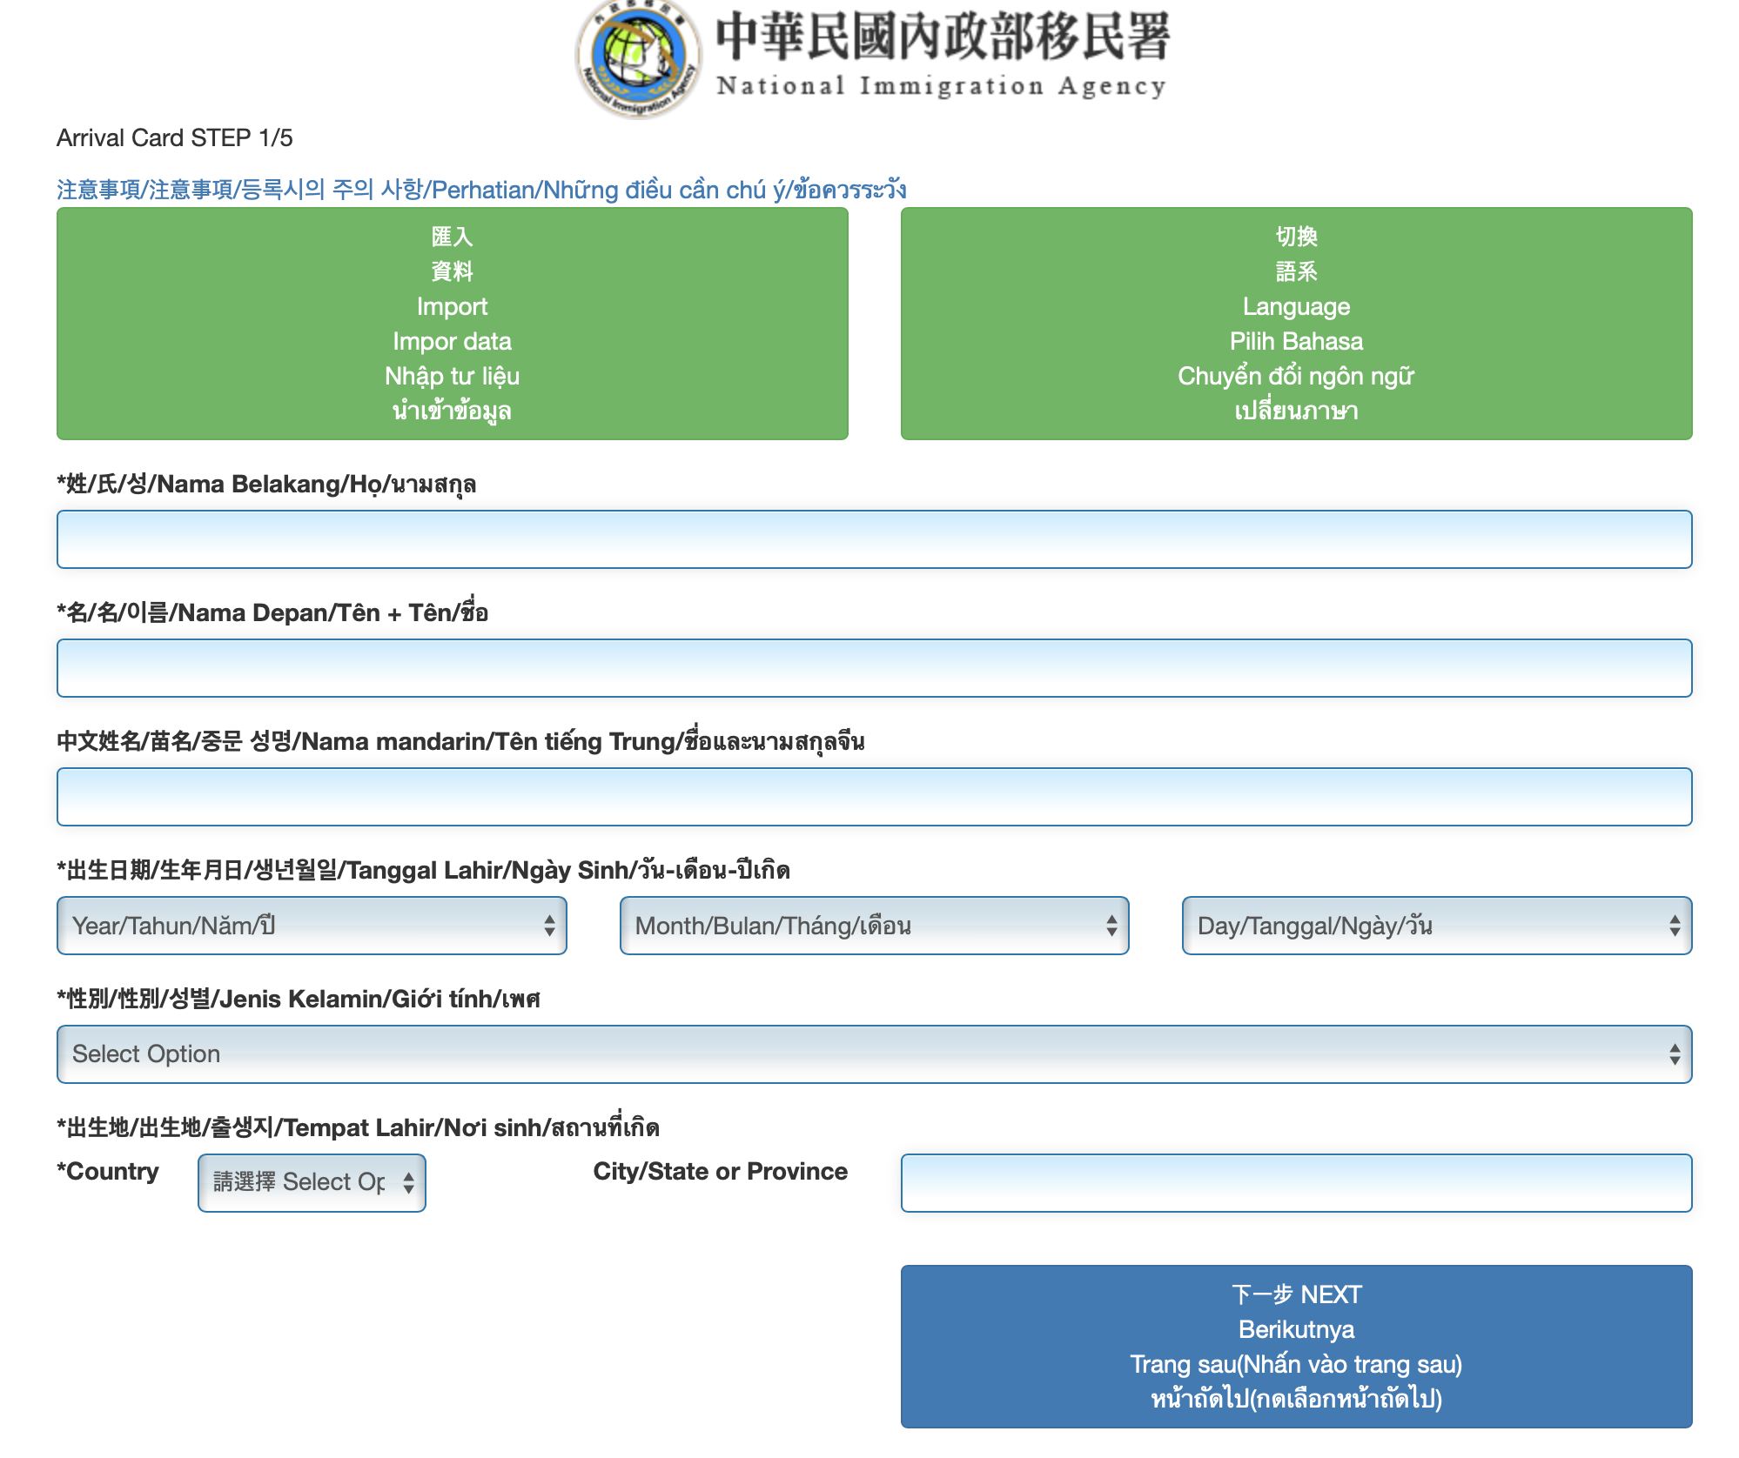This screenshot has width=1739, height=1458.
Task: Click the National Immigration Agency logo
Action: click(x=638, y=59)
